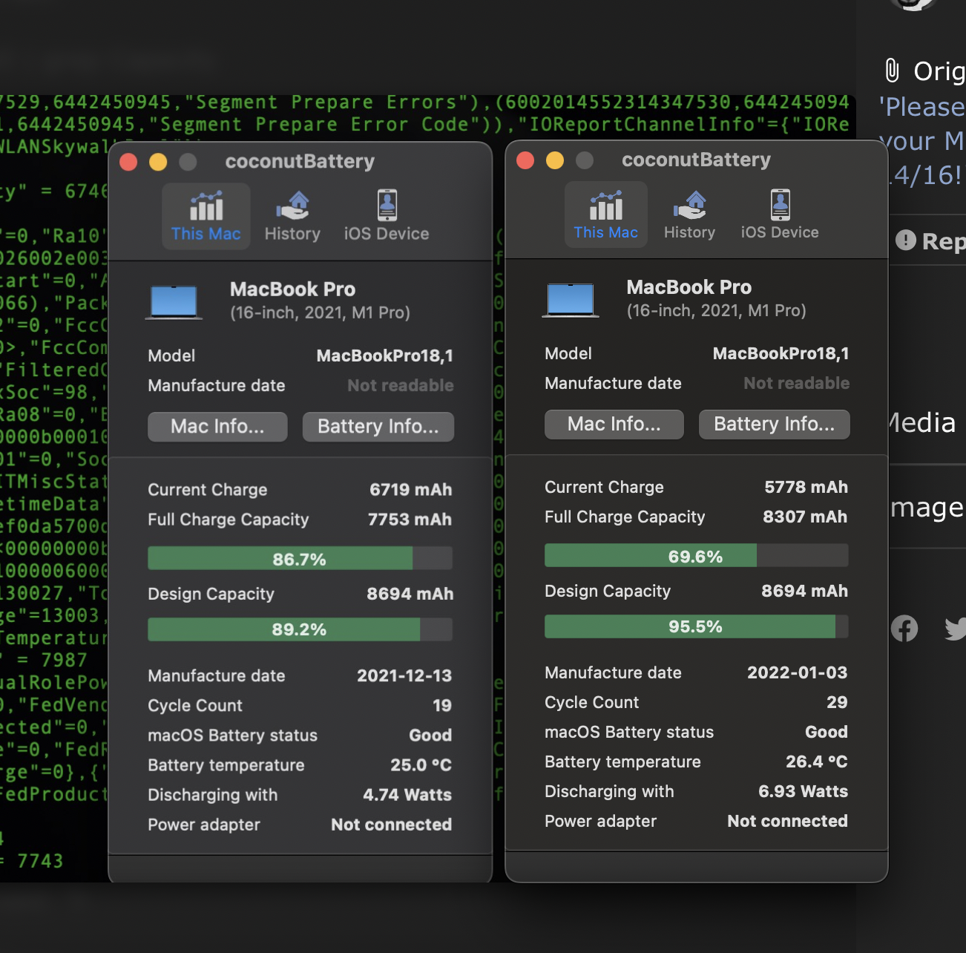
Task: Click Not readable text in right window
Action: [797, 383]
